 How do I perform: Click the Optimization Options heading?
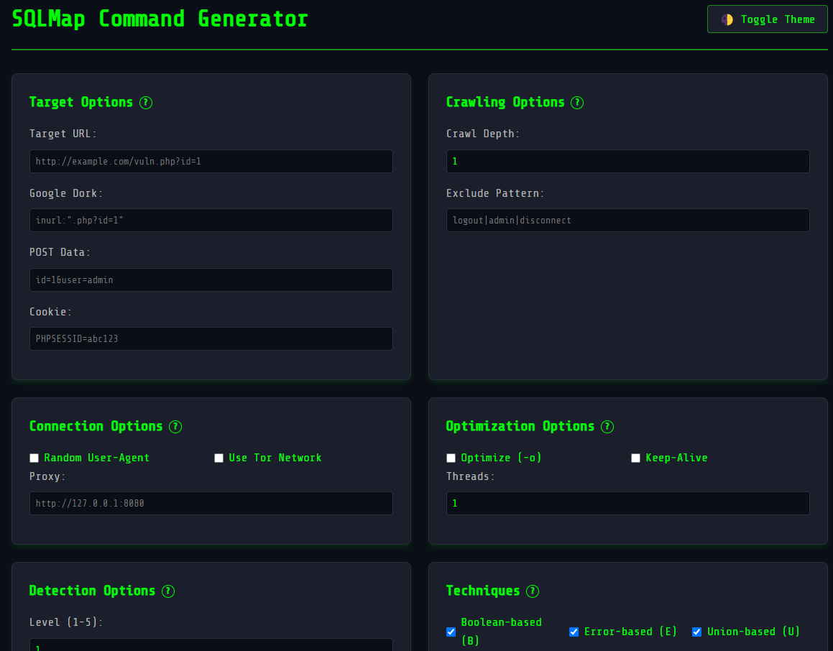pyautogui.click(x=520, y=426)
